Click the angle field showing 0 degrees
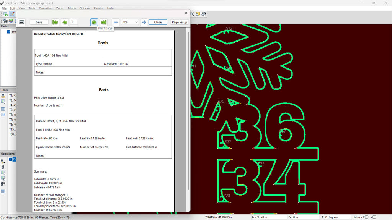Screen dimensions: 392x220 point(338,217)
